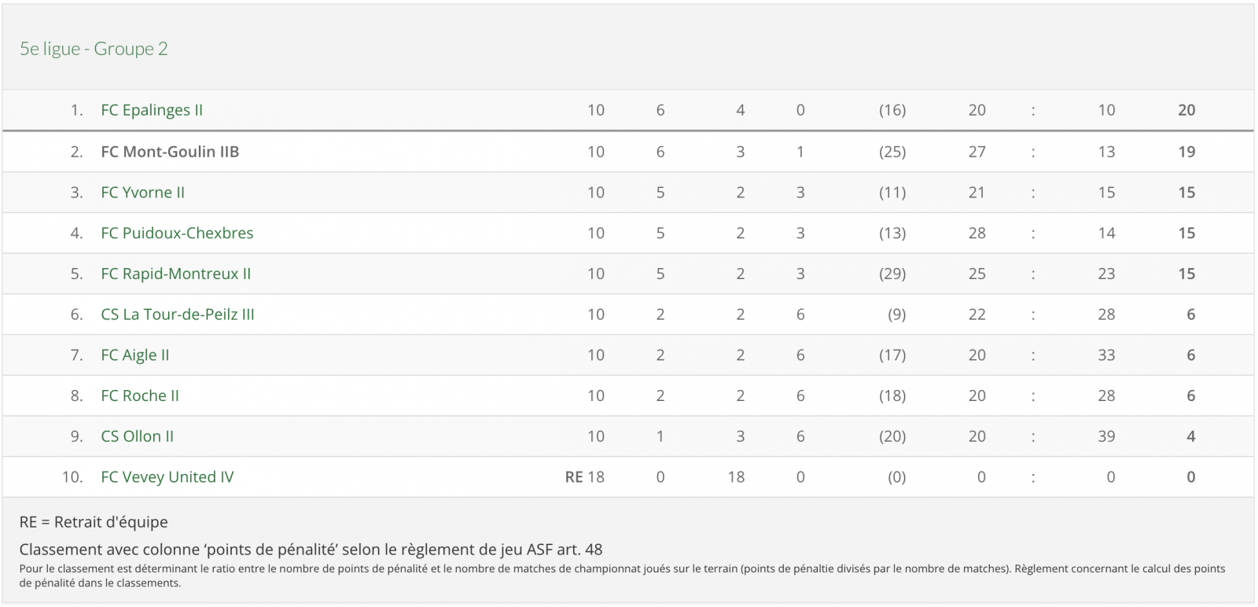Click the RE marker in Vevey row

[x=574, y=477]
